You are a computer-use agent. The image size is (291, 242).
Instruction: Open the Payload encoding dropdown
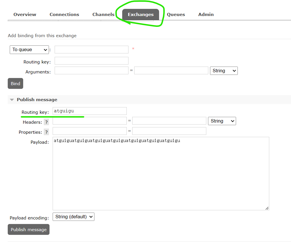(x=74, y=217)
